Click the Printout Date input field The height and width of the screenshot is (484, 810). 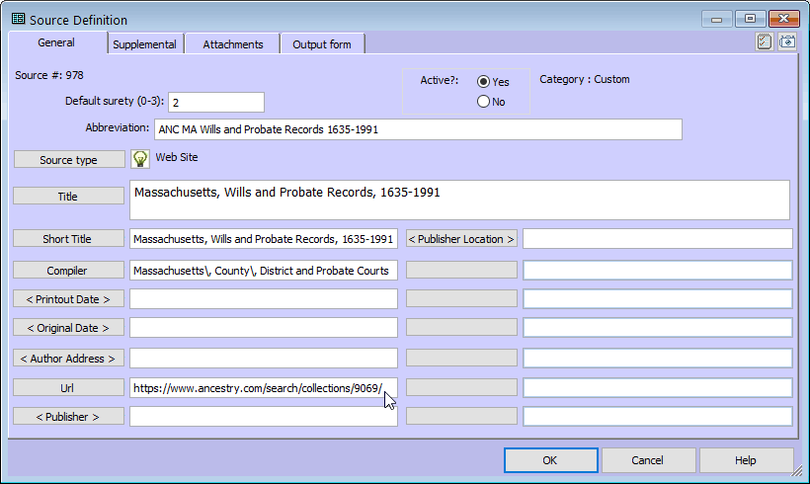click(x=264, y=299)
